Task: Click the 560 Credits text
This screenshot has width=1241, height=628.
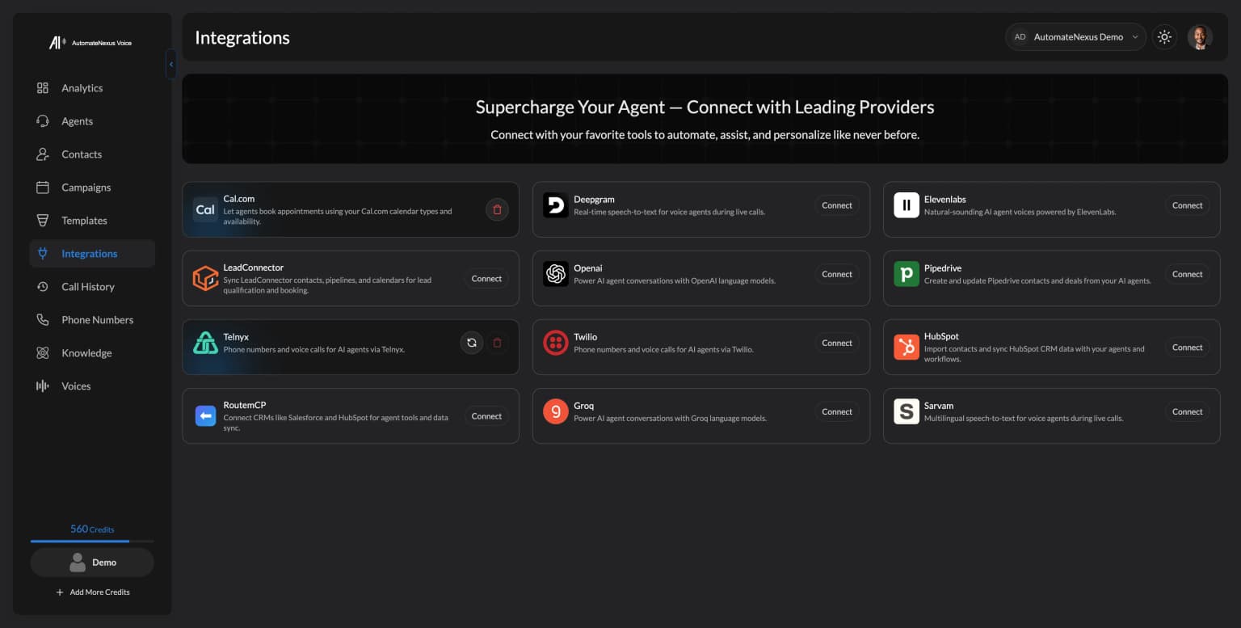Action: coord(92,529)
